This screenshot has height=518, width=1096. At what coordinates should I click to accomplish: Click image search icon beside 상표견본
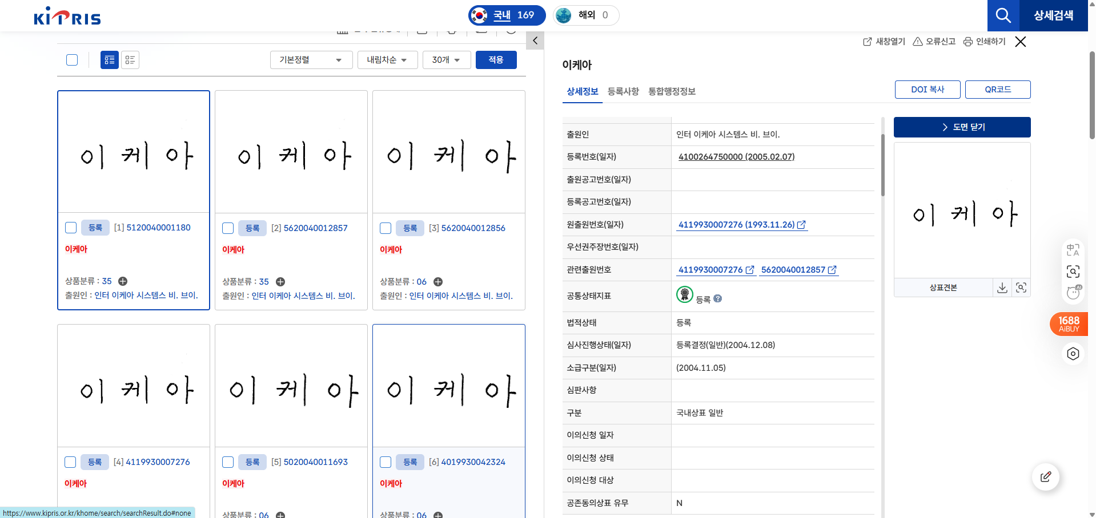coord(1021,288)
